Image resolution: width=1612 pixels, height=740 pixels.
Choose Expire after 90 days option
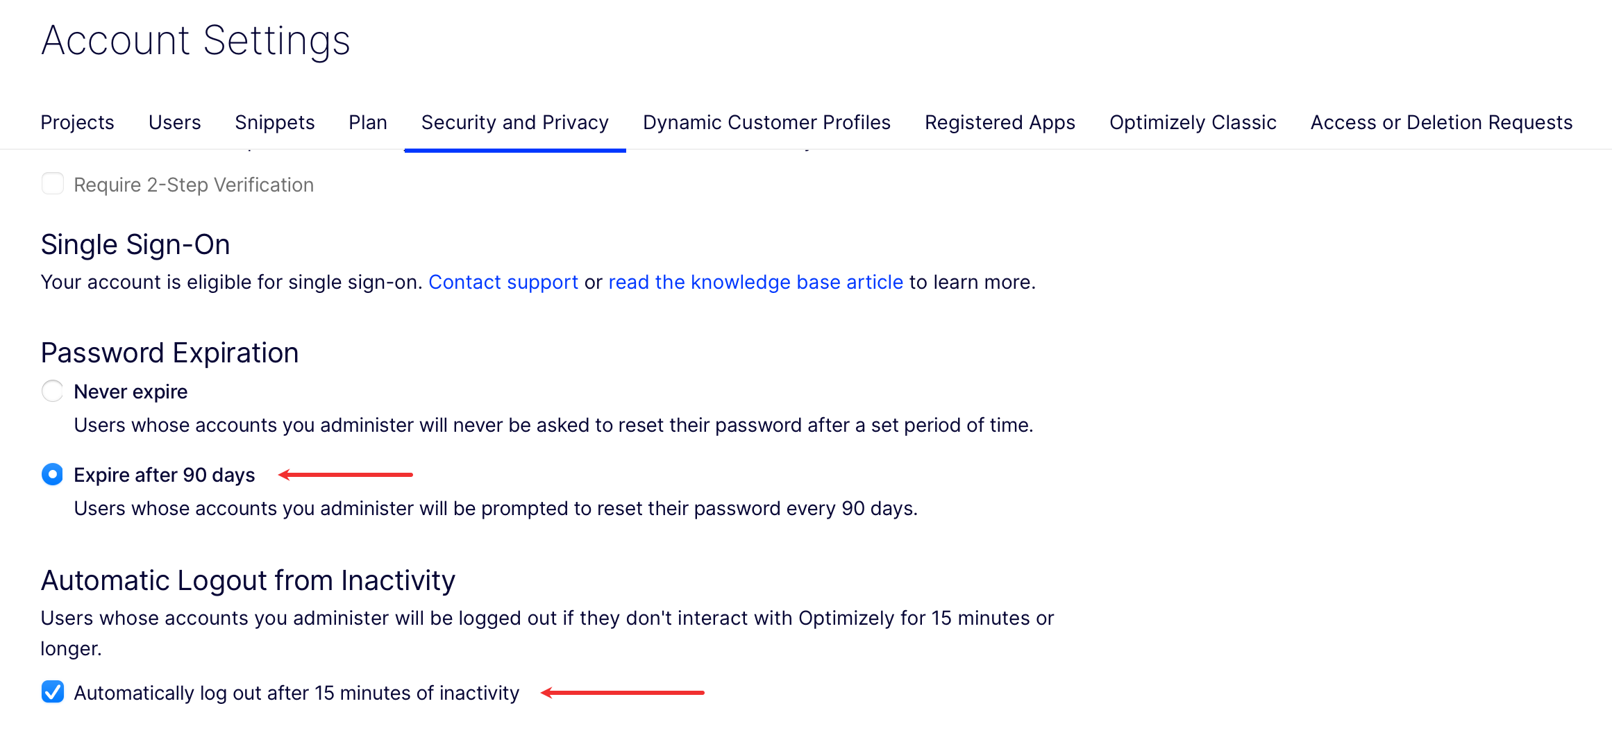pos(53,474)
